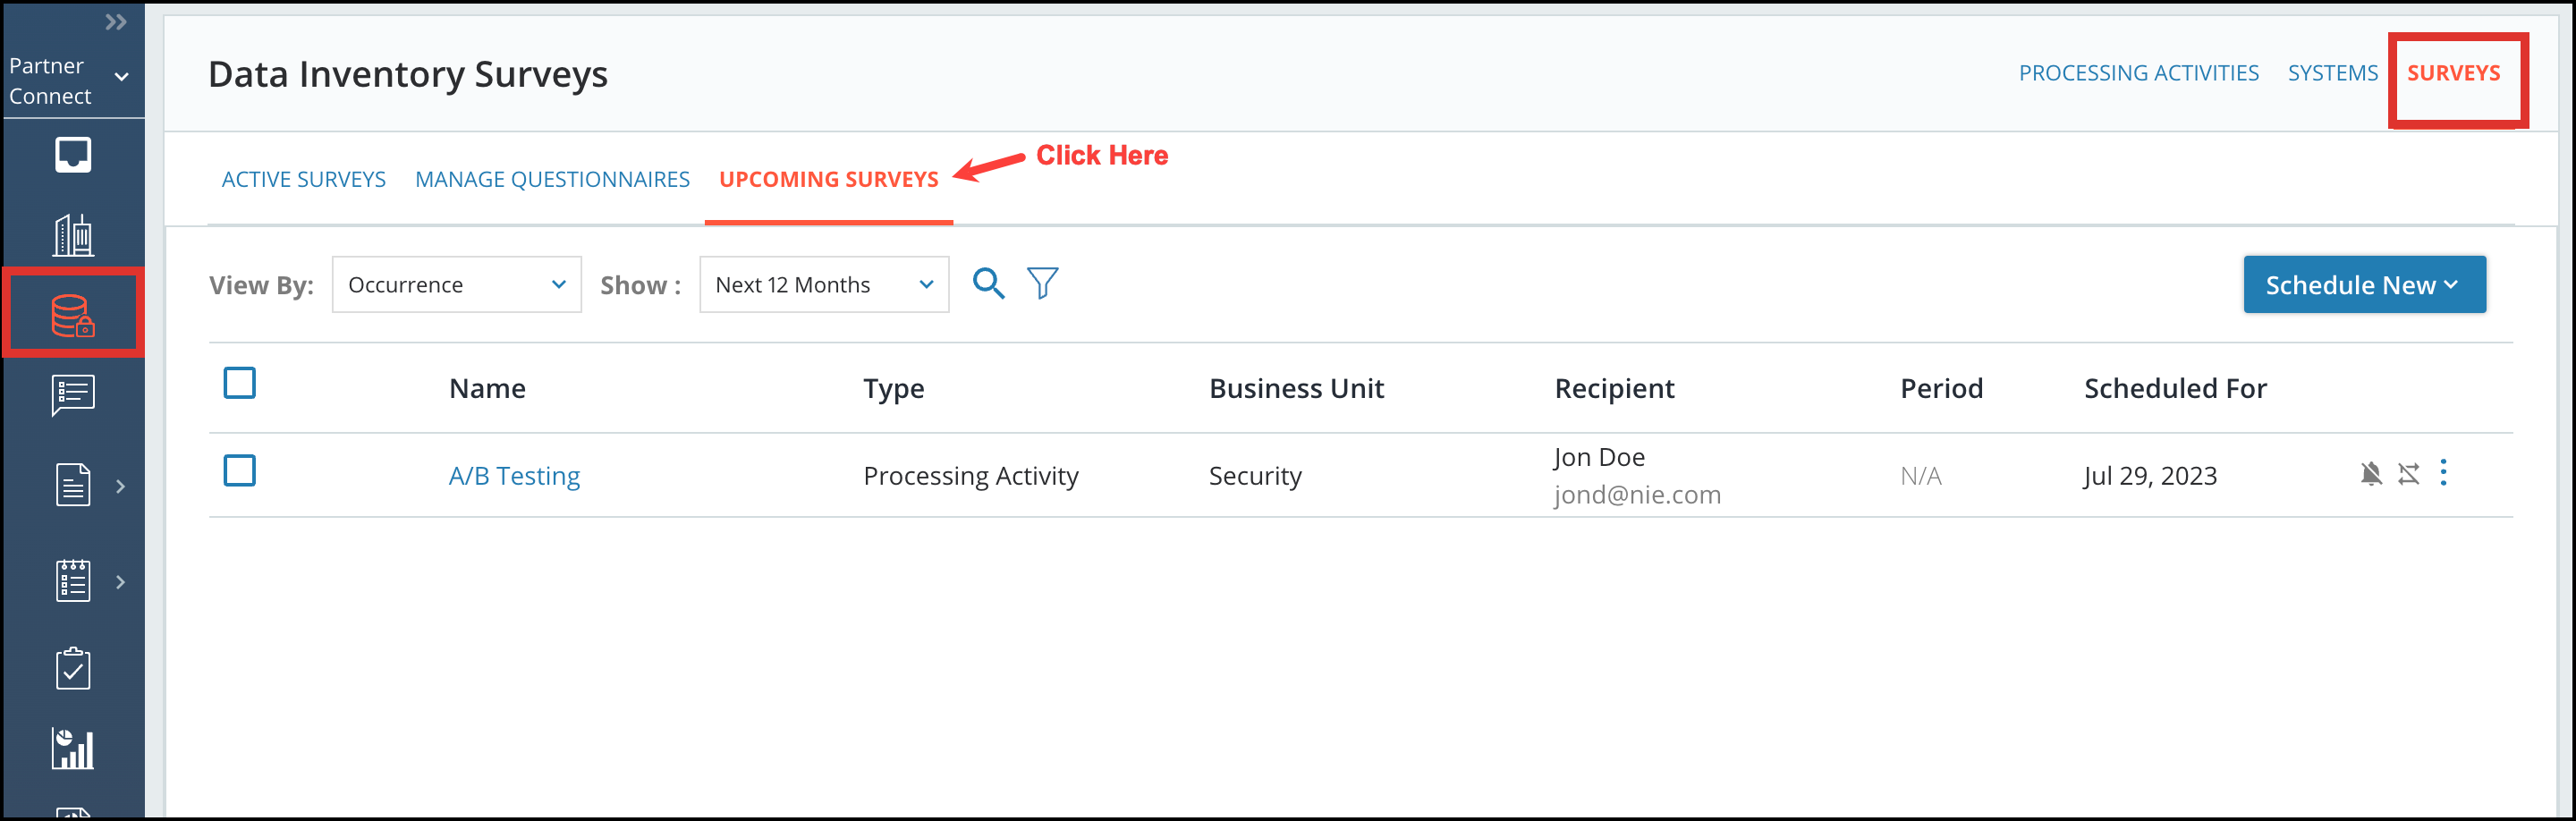Open the Show Next 12 Months dropdown
This screenshot has height=821, width=2576.
[x=824, y=285]
